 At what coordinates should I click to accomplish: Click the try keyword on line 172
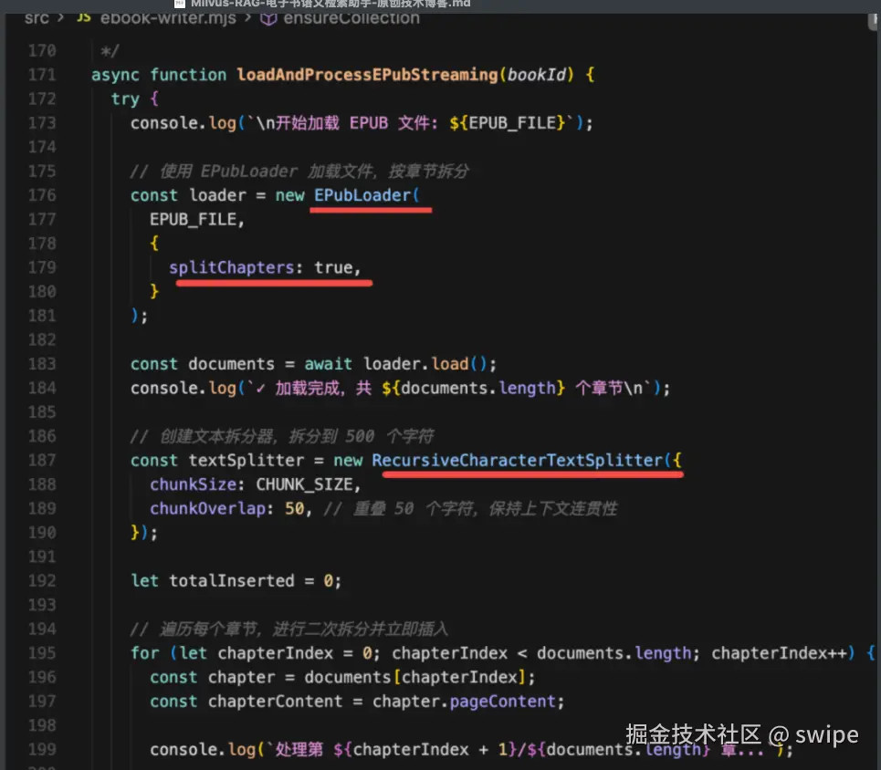click(x=125, y=99)
